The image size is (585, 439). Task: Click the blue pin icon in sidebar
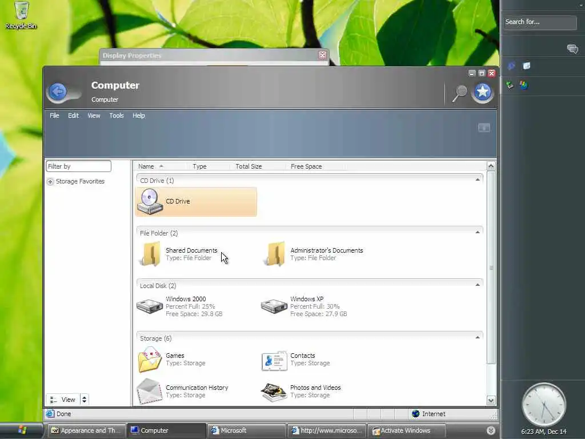click(511, 66)
